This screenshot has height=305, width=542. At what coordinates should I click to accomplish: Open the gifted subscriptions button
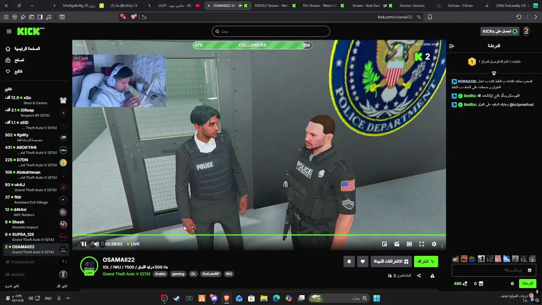coord(391,261)
